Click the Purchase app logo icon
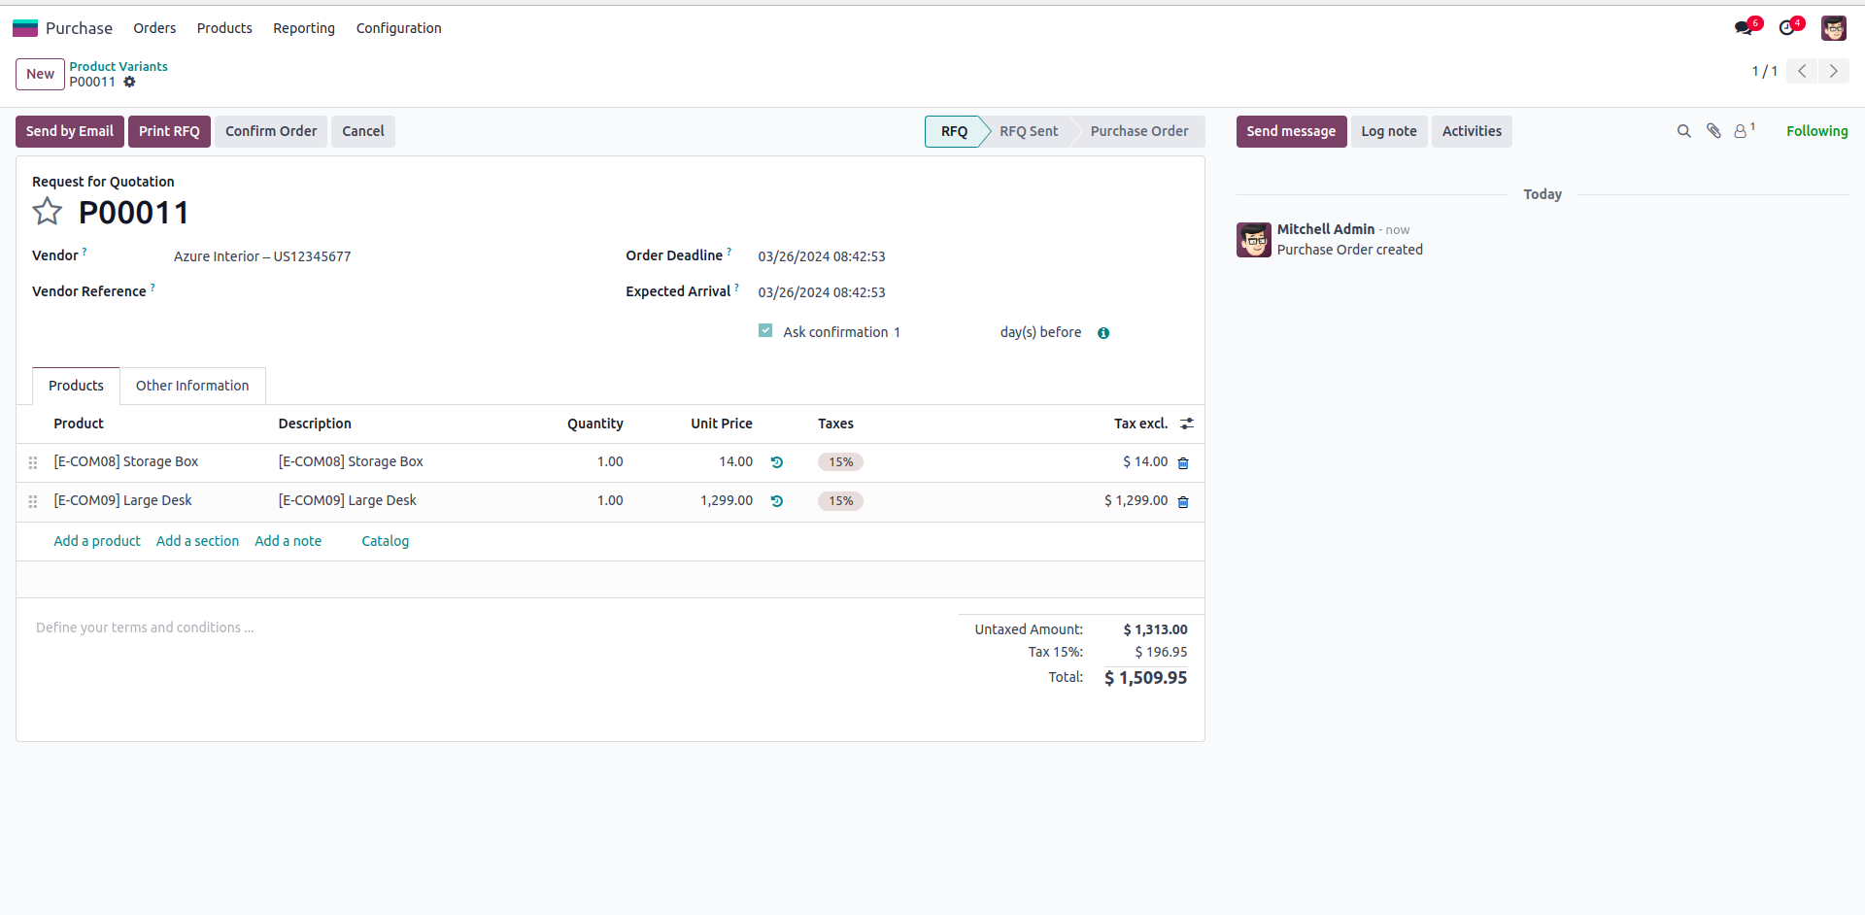Screen dimensions: 1865x915 25,28
